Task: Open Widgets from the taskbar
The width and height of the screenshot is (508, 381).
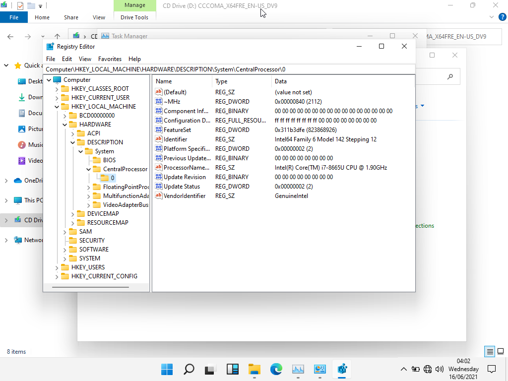Action: pos(233,369)
